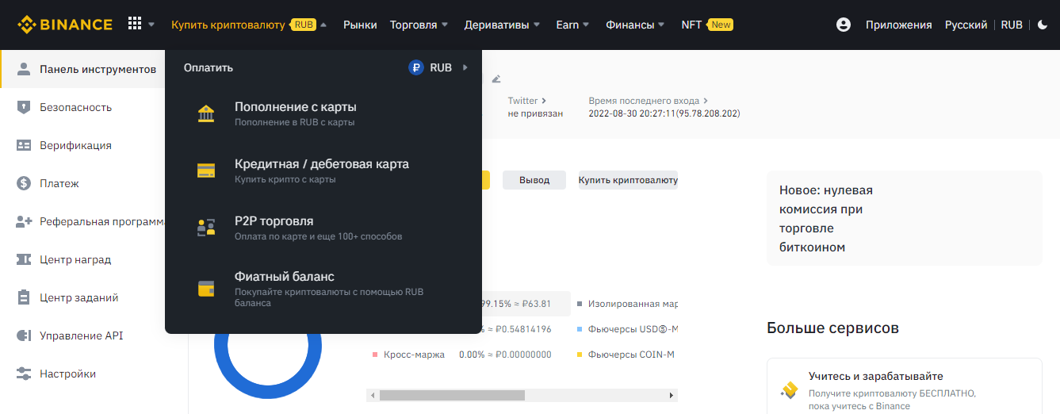Click the Учитесь и зарабатывайте card icon
1060x414 pixels.
point(789,389)
